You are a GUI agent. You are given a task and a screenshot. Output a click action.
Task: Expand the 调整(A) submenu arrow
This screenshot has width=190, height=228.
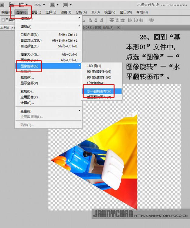point(79,26)
